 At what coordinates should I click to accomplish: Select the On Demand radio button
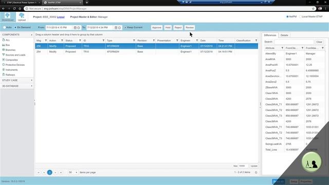[15, 27]
